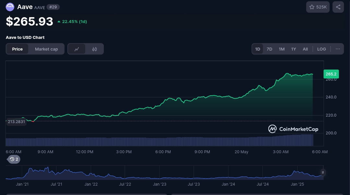
Task: Click the Aave purple logo icon
Action: click(x=10, y=7)
